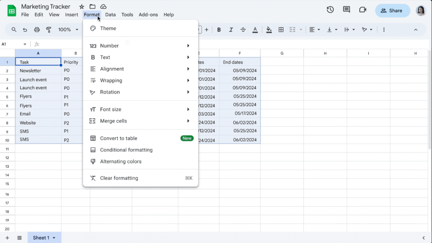Expand the Rotation submenu
Image resolution: width=432 pixels, height=243 pixels.
tap(140, 92)
